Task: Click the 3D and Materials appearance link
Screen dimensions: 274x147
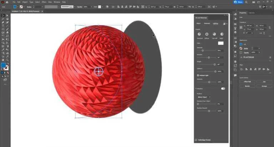Action: pyautogui.click(x=249, y=57)
